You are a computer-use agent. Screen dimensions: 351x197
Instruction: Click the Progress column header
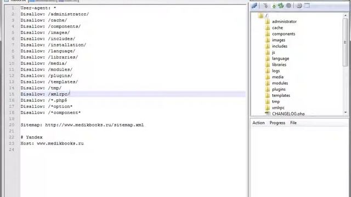[278, 123]
